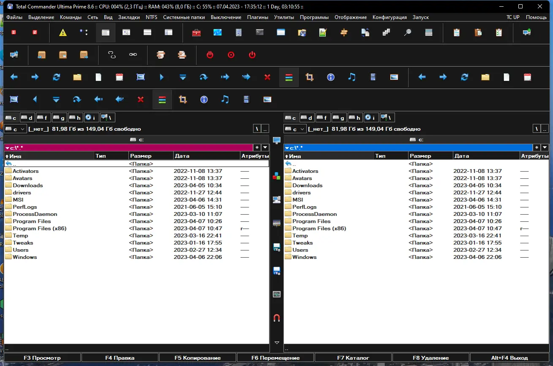
Task: Switch the left panel to drive g
Action: (60, 118)
